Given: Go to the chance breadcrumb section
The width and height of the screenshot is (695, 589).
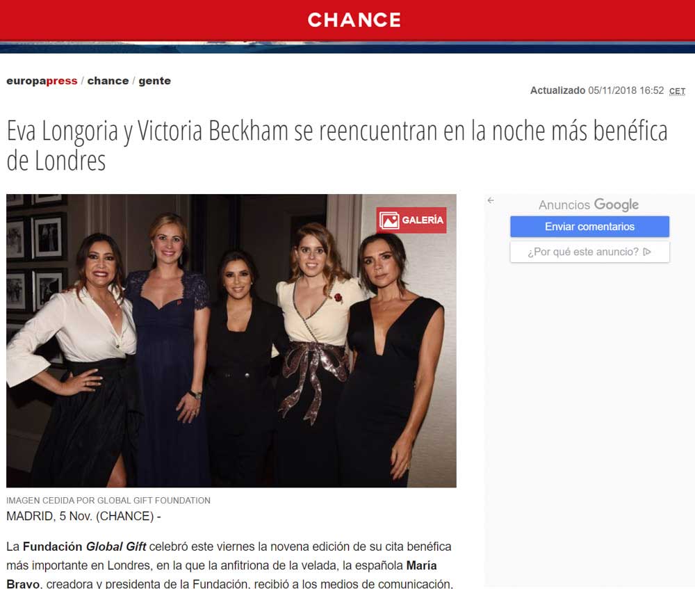Looking at the screenshot, I should 108,81.
